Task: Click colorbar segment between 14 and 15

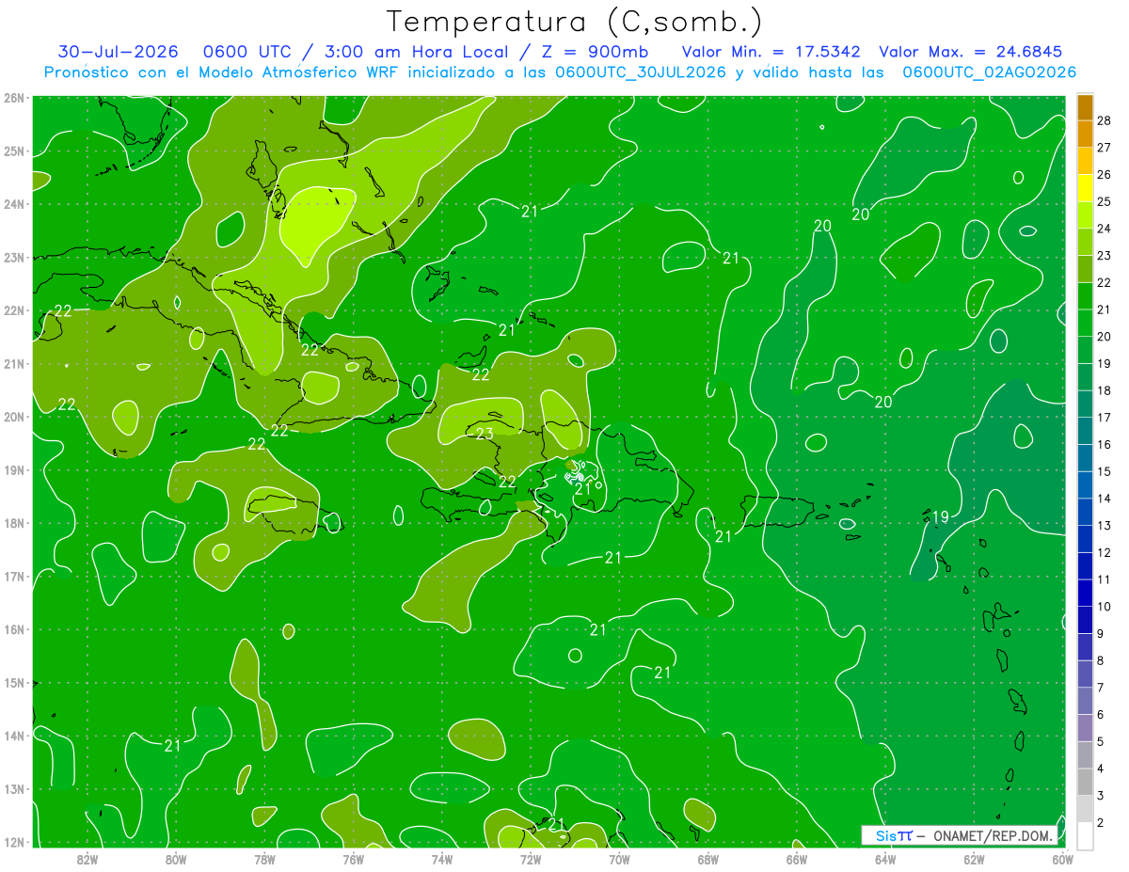Action: (x=1085, y=485)
